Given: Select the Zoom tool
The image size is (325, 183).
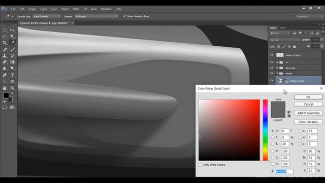Looking at the screenshot, I should [12, 88].
